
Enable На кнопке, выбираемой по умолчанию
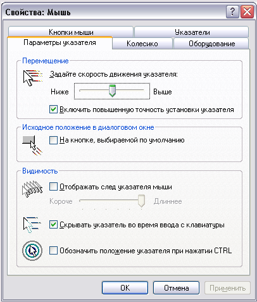53,140
